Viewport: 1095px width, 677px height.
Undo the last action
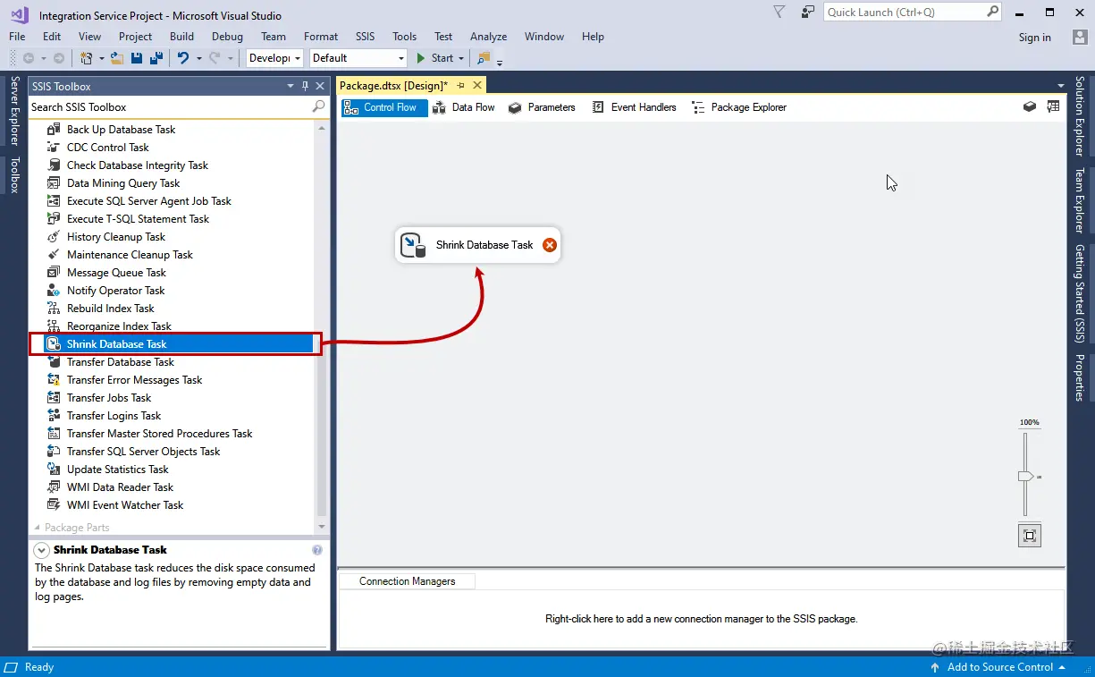point(183,58)
